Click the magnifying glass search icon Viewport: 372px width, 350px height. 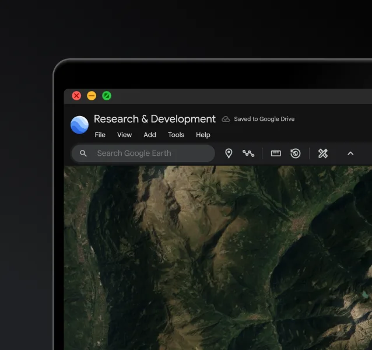[x=83, y=153]
